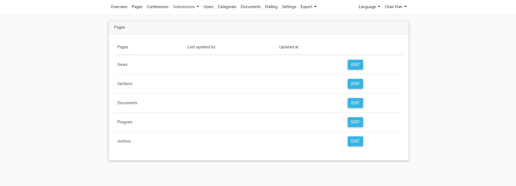
Task: Open the Language selector dropdown
Action: pos(369,7)
